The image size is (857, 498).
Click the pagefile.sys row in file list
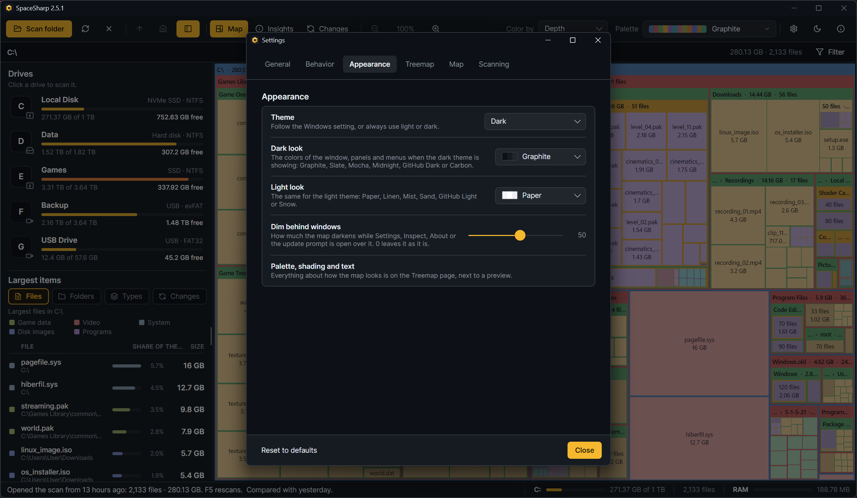(106, 366)
